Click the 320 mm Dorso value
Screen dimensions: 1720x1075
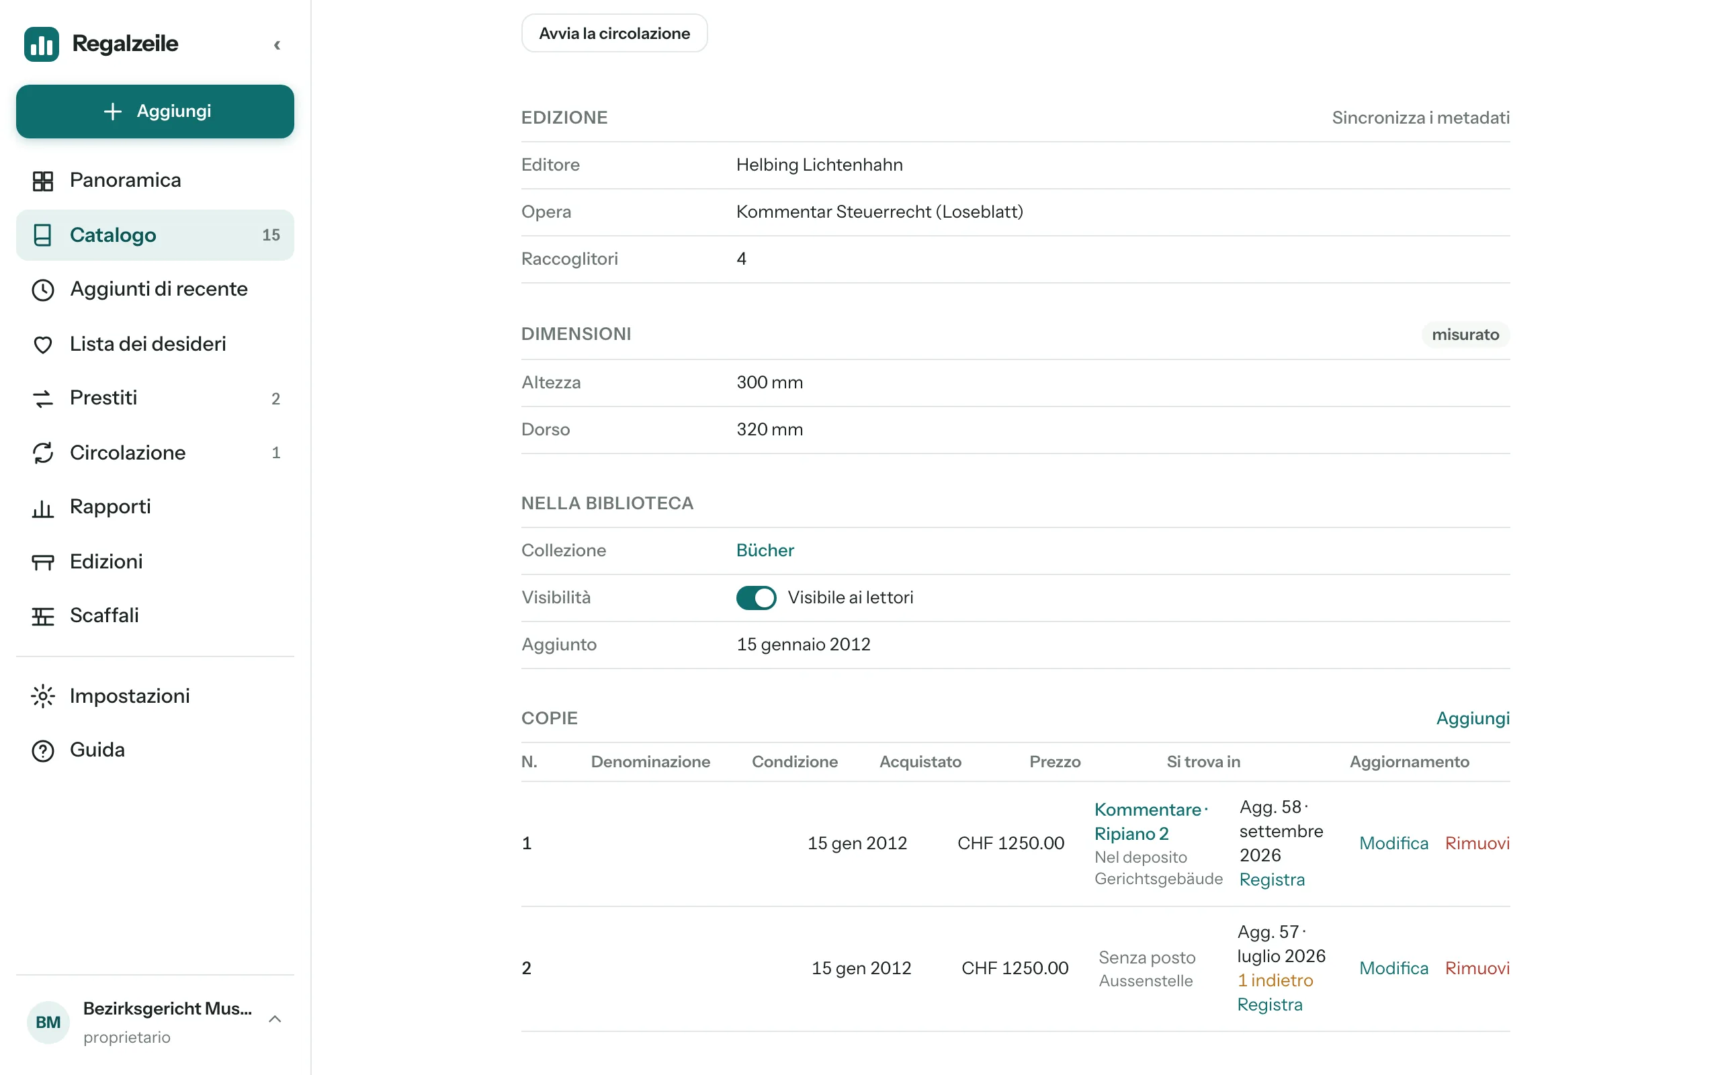769,429
